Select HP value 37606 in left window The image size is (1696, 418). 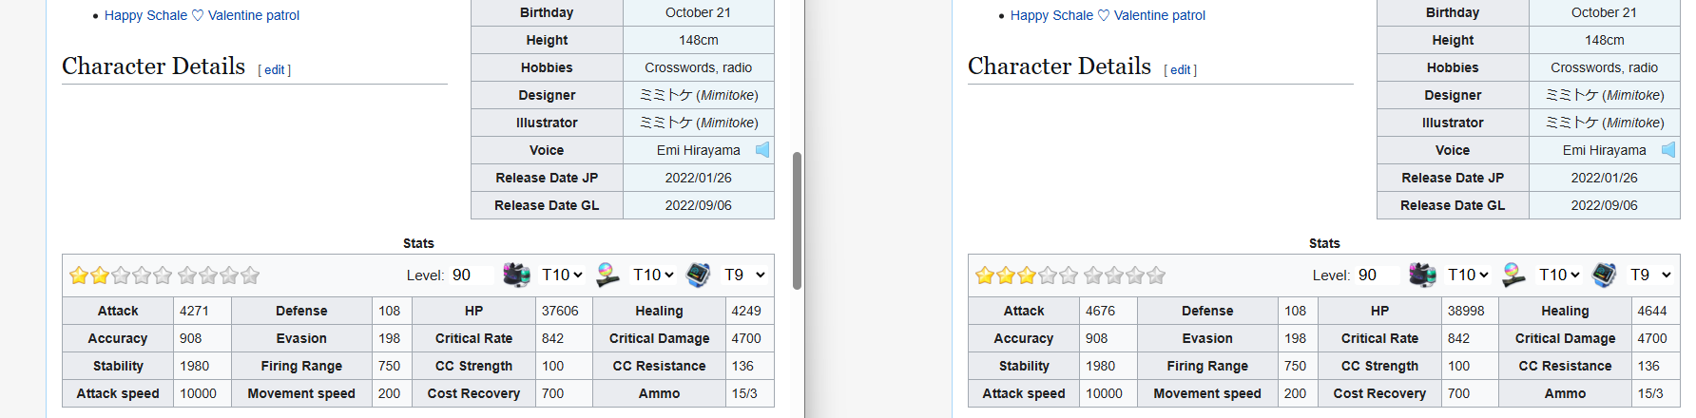(x=560, y=311)
